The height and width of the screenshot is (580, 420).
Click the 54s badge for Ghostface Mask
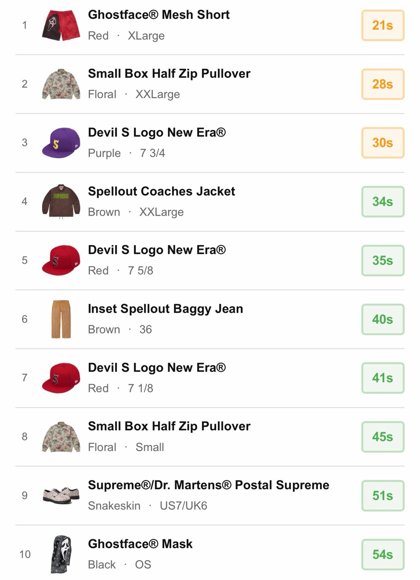pos(382,554)
